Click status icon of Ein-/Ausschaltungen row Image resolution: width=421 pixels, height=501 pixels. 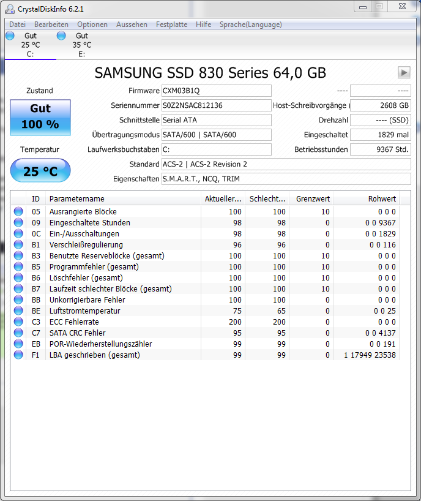point(18,233)
